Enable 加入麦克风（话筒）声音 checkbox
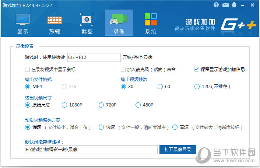The image size is (260, 168). point(123,69)
